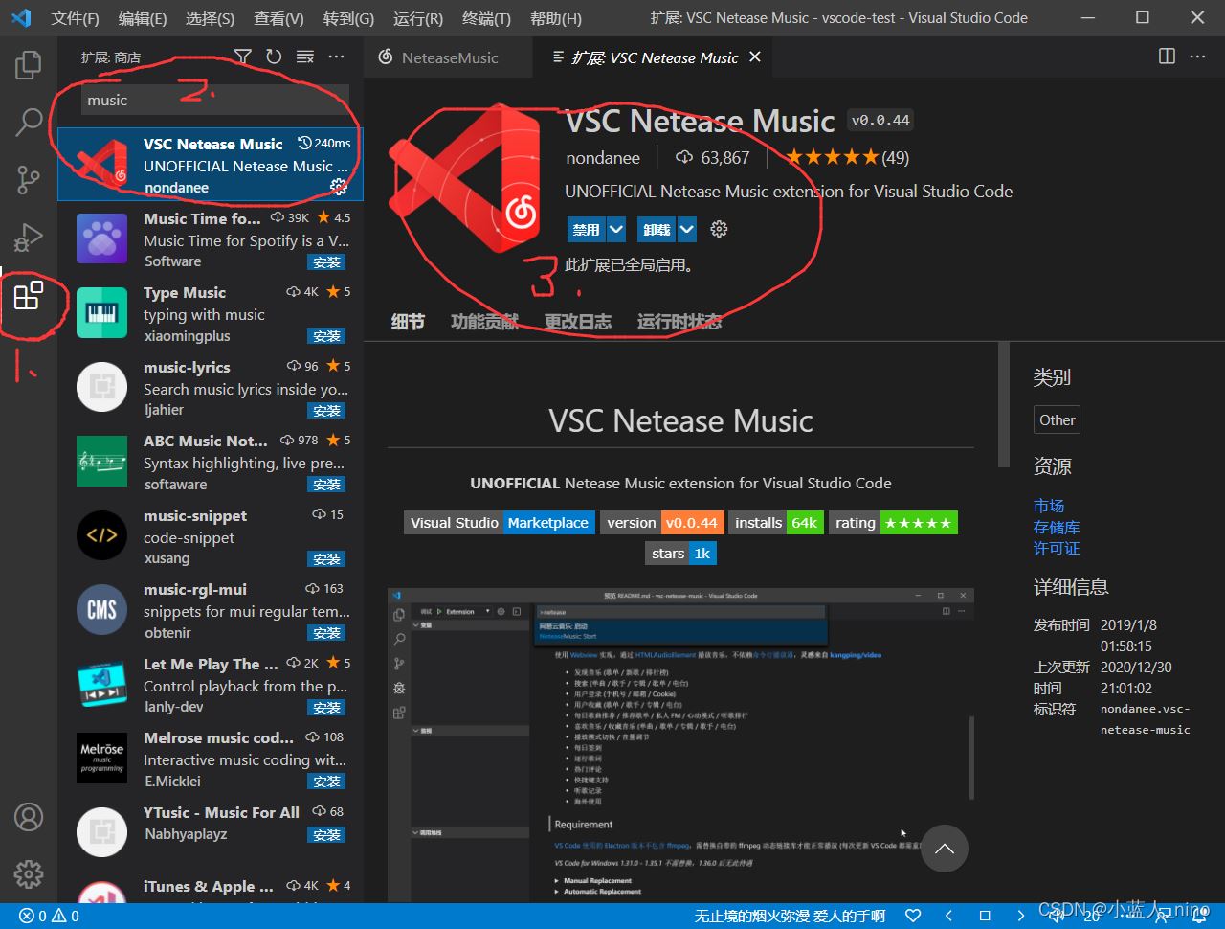The width and height of the screenshot is (1225, 929).
Task: Like the current song with the heart icon
Action: point(913,916)
